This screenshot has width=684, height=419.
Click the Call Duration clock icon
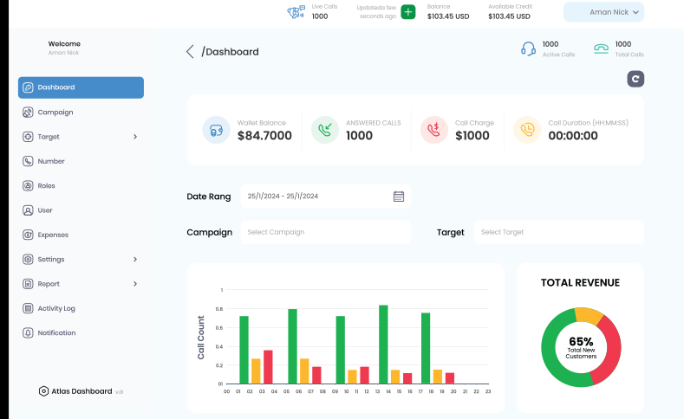(x=527, y=130)
